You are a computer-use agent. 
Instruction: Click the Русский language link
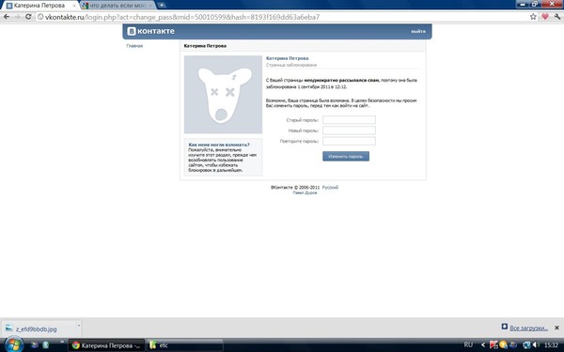(330, 188)
